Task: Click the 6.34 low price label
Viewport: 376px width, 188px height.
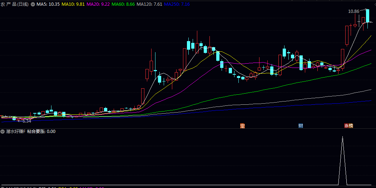Action: 26,121
